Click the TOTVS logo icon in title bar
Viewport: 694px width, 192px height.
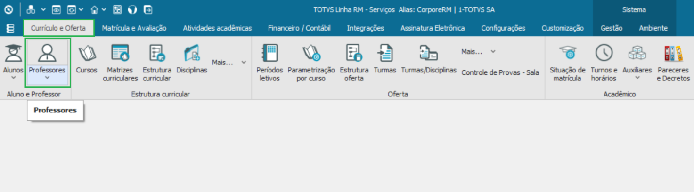coord(8,9)
